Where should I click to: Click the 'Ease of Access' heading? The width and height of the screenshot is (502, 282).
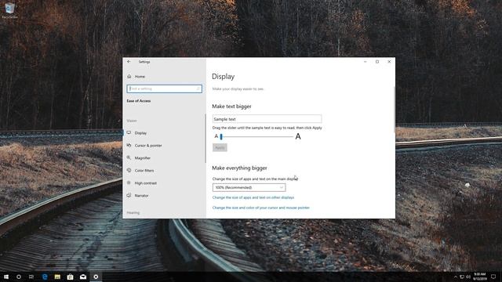click(x=139, y=101)
